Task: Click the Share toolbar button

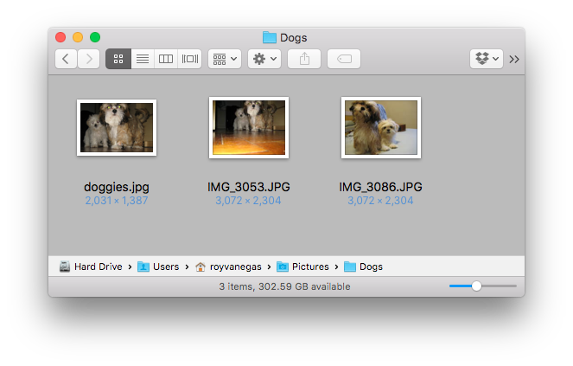Action: tap(304, 59)
